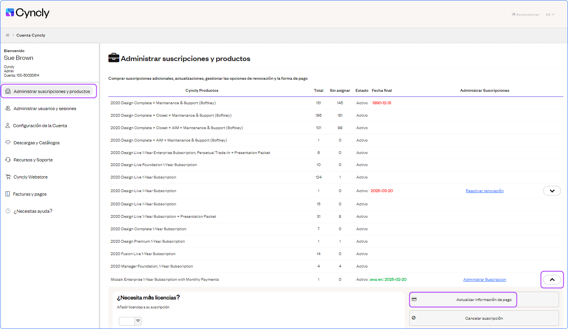The width and height of the screenshot is (568, 329).
Task: Collapse the Mozaik Enterprise row chevron
Action: coord(552,280)
